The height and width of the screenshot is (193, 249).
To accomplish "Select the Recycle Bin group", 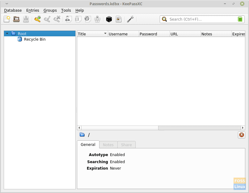I will tap(34, 39).
